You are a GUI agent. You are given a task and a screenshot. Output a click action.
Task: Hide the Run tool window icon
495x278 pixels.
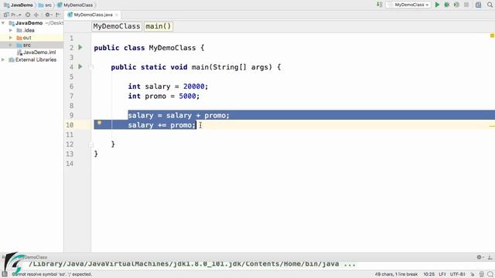[x=490, y=257]
